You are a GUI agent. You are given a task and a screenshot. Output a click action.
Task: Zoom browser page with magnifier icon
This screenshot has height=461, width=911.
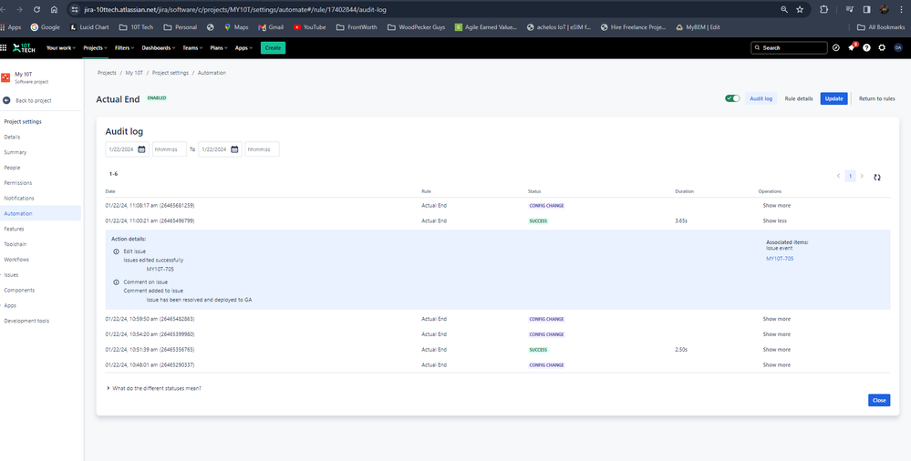point(783,10)
